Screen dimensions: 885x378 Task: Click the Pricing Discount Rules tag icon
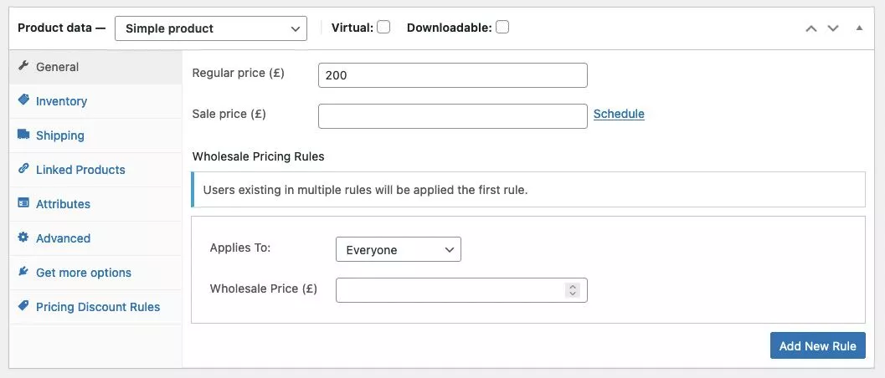[23, 307]
